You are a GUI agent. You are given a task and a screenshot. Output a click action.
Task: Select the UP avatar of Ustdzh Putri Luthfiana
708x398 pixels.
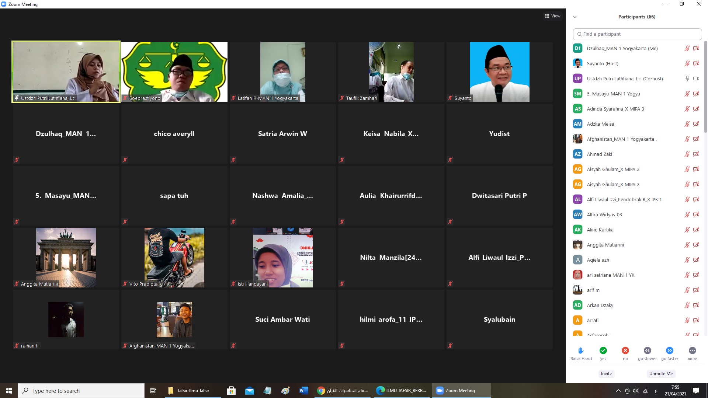pos(577,78)
